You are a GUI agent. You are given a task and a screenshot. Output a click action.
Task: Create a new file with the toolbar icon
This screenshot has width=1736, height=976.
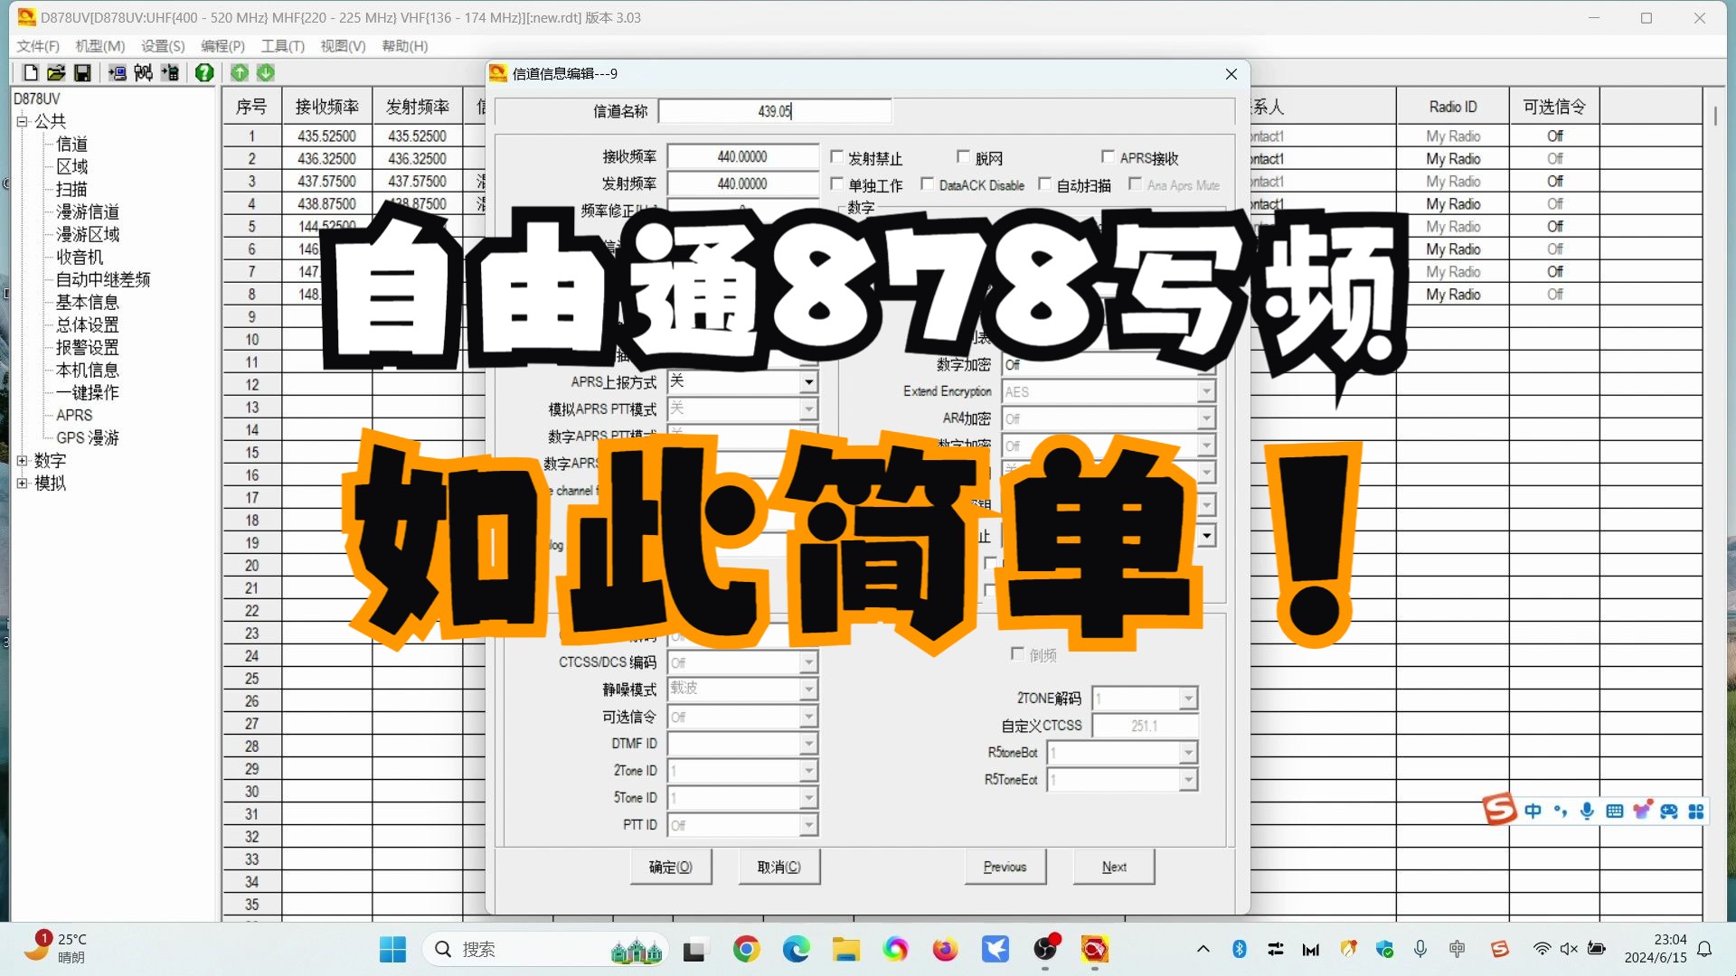(30, 73)
